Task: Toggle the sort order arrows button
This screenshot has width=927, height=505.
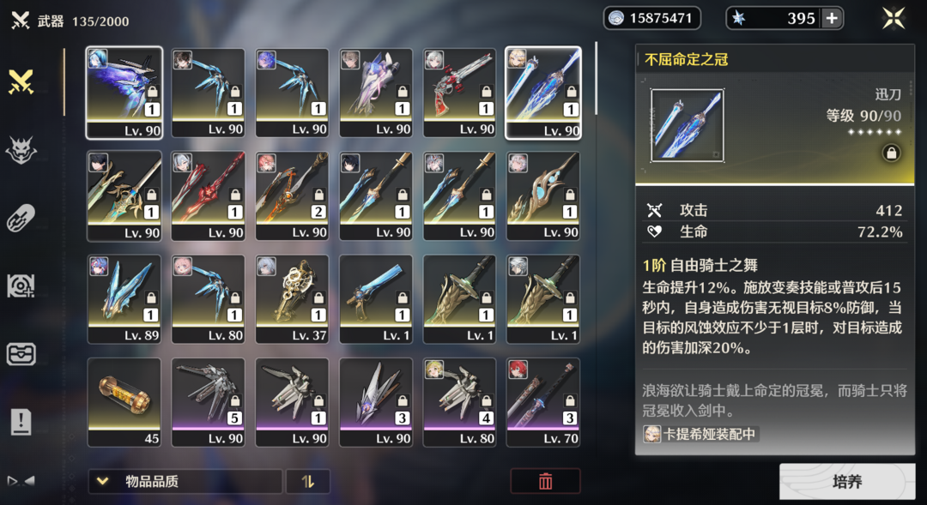Action: pos(308,481)
